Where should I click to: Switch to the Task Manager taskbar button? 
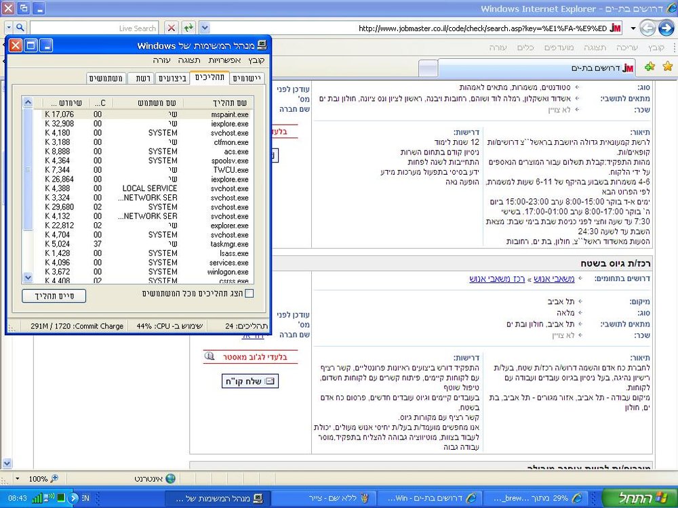[218, 498]
